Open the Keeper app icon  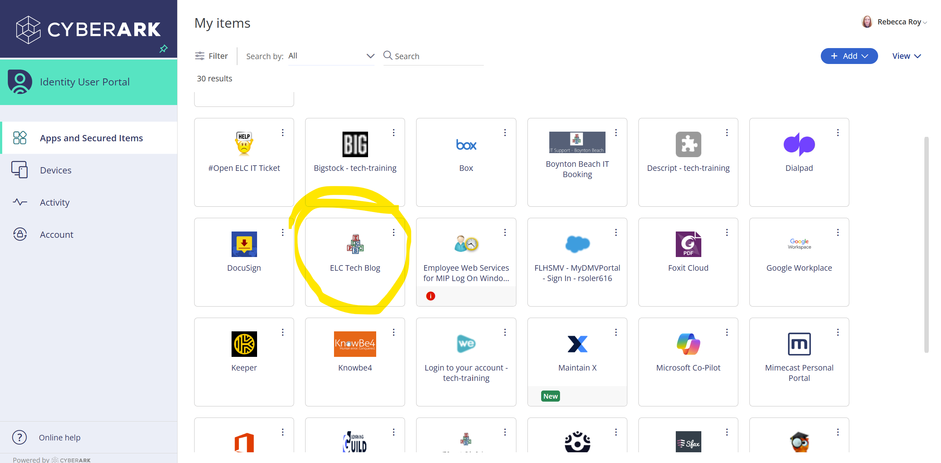click(244, 344)
